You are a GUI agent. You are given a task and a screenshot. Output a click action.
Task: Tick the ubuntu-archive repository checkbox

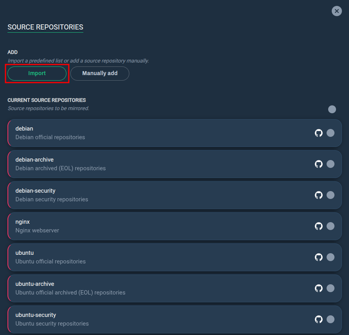point(330,288)
